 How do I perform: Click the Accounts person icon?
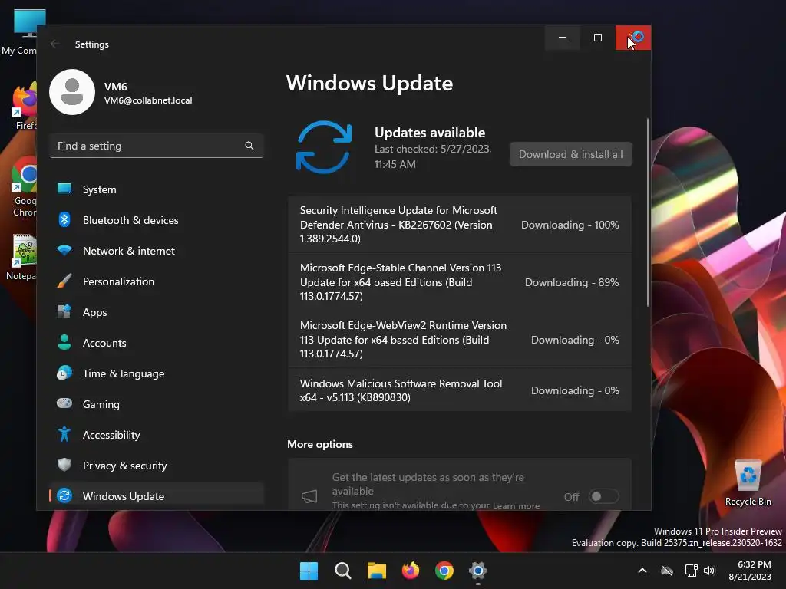click(64, 342)
